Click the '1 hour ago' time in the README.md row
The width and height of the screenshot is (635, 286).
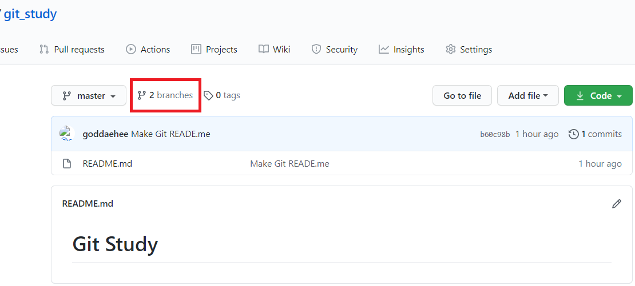600,164
